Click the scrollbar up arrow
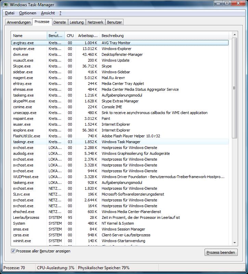Viewport: 248px width, 274px height. (x=235, y=35)
